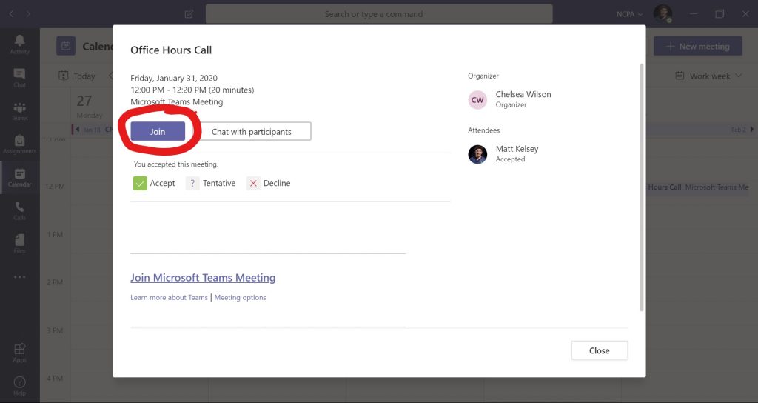758x403 pixels.
Task: Click Chelsea Wilson organizer name
Action: (x=523, y=94)
